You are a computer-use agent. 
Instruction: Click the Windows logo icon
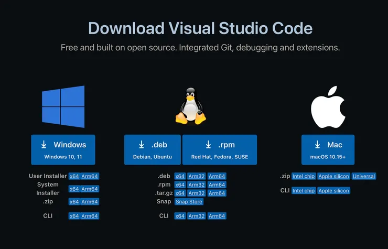(63, 107)
